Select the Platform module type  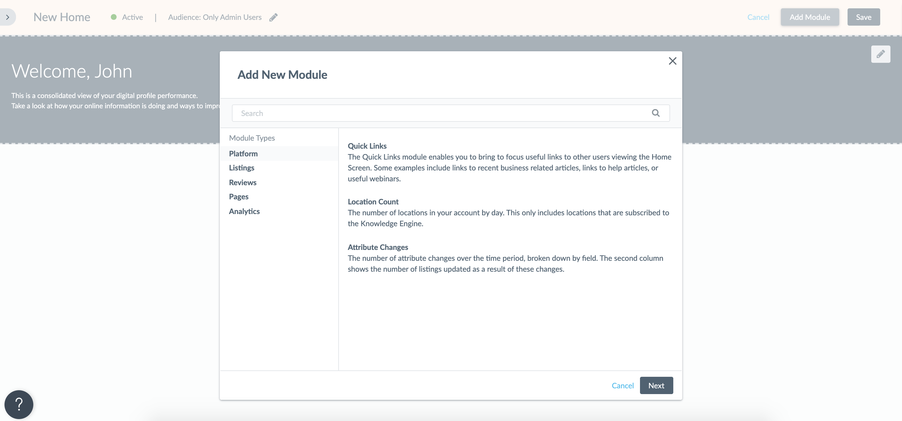243,153
